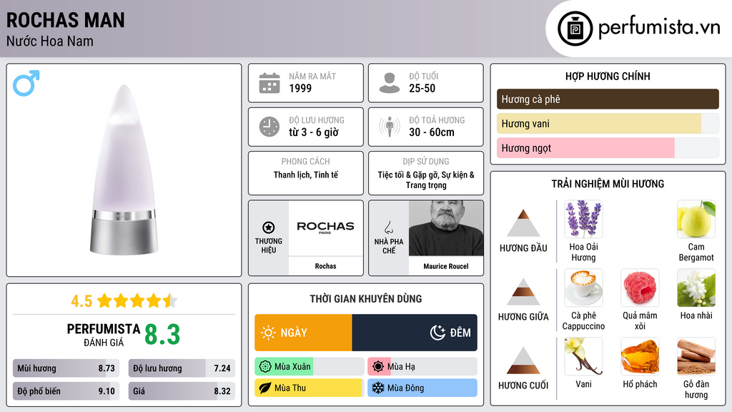Click the green 8.3 Perfumista score
Viewport: 732px width, 412px height.
(162, 335)
